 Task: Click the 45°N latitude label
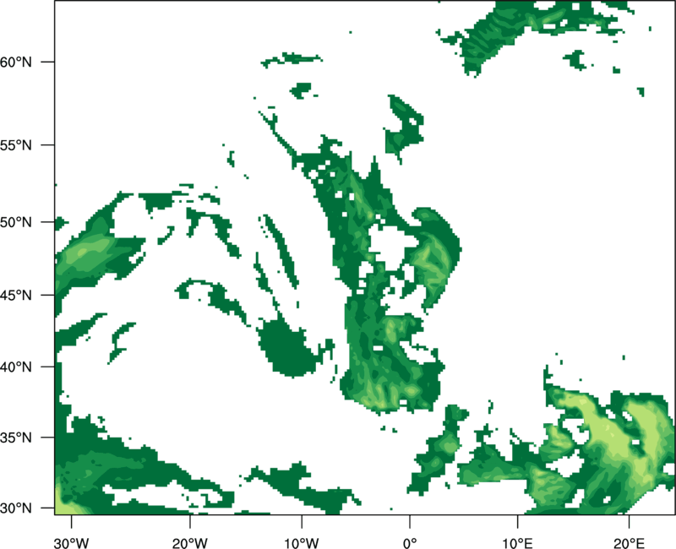click(x=15, y=295)
